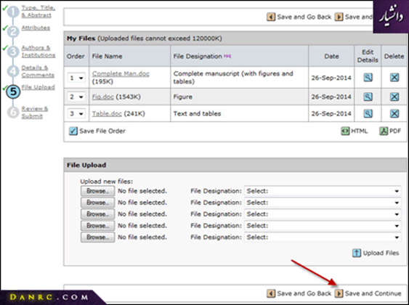Go to Type, Title, & Abstract step

38,12
